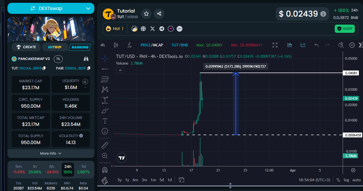Screen dimensions: 363x191
Task: Open the chart settings gear icon
Action: tap(352, 45)
